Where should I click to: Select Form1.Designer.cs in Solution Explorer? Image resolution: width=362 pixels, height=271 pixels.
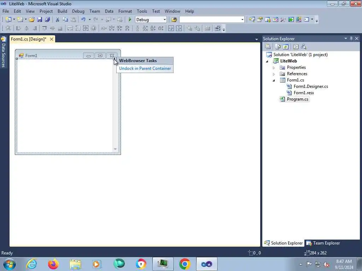click(x=311, y=86)
